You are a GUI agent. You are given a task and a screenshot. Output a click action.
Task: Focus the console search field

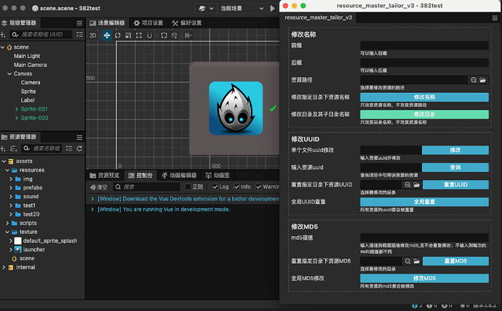[146, 187]
